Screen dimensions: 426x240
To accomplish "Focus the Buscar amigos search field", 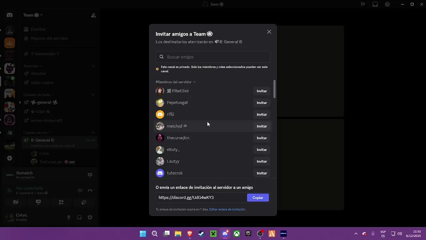I will [x=213, y=57].
